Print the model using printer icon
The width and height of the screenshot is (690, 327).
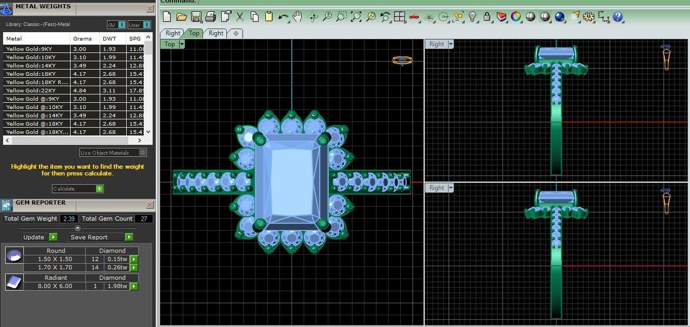(210, 17)
